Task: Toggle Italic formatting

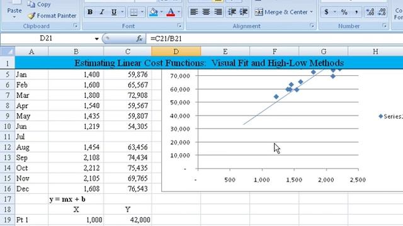Action: tap(102, 12)
